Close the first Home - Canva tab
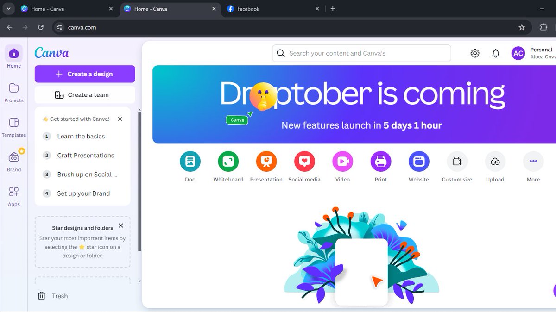556x312 pixels. [111, 9]
